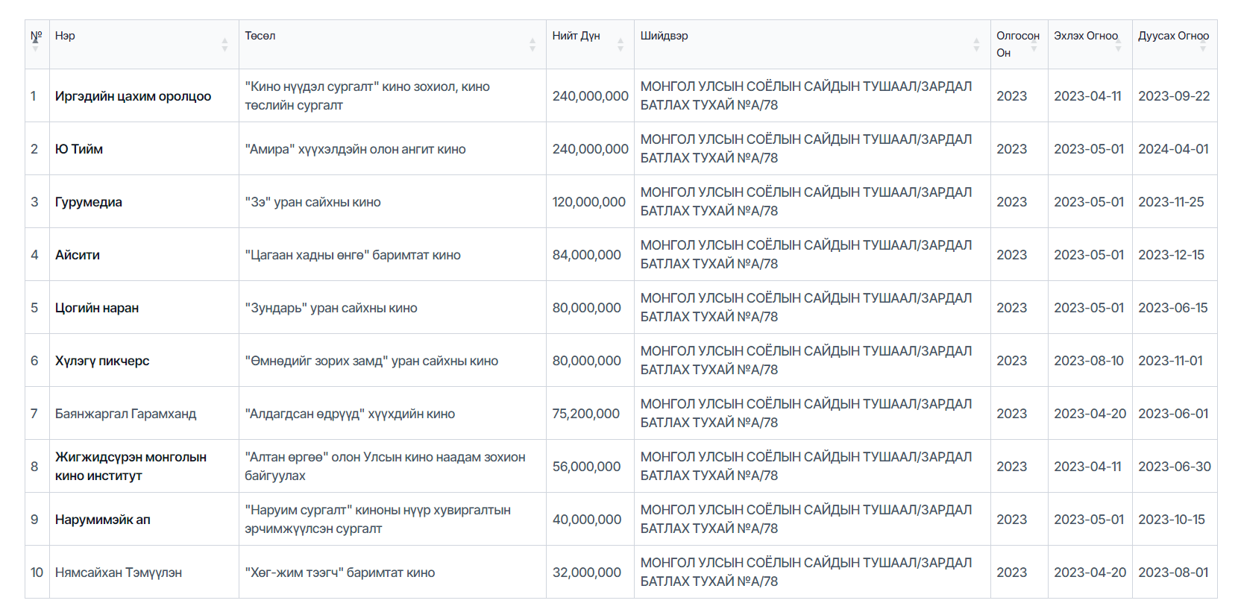Select the Нарумимэйк ап name
This screenshot has width=1238, height=615.
[103, 520]
